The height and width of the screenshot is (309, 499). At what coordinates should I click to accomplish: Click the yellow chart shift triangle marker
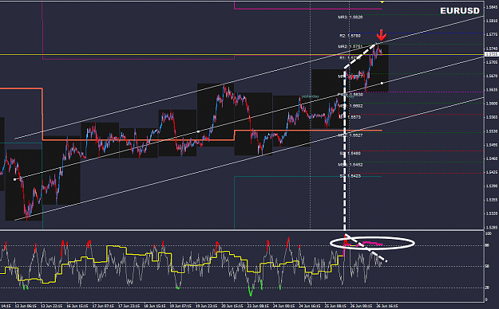[x=382, y=2]
